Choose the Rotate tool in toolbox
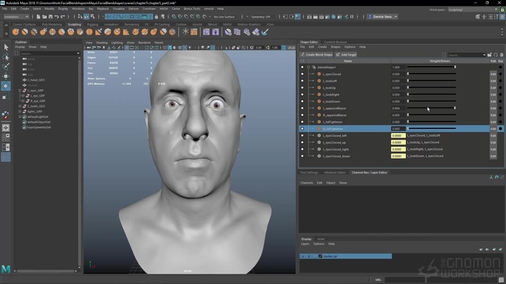This screenshot has height=284, width=506. point(6,86)
